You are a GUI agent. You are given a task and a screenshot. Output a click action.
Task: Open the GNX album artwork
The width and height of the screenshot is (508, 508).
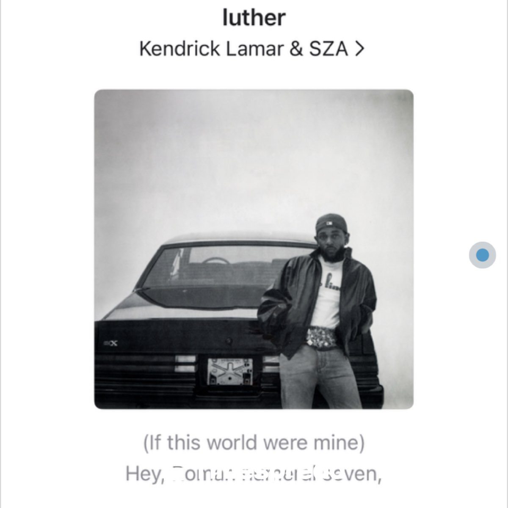click(254, 249)
